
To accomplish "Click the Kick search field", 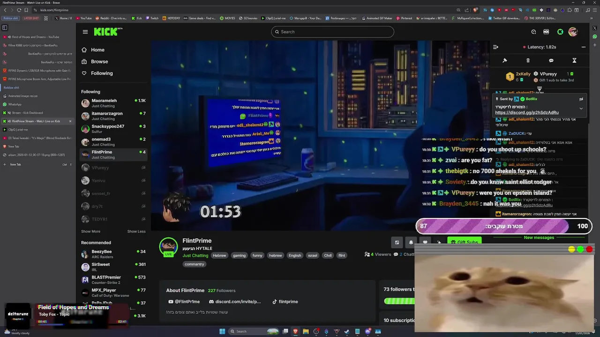I will [x=332, y=32].
